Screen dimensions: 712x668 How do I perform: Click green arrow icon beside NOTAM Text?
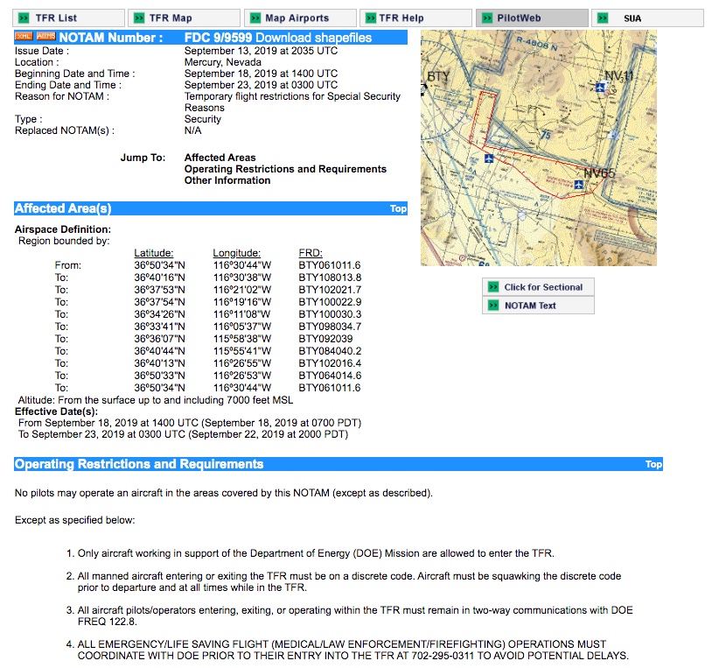[x=492, y=306]
